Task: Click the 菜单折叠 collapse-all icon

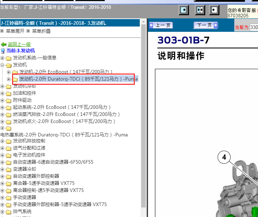Action: (28, 31)
